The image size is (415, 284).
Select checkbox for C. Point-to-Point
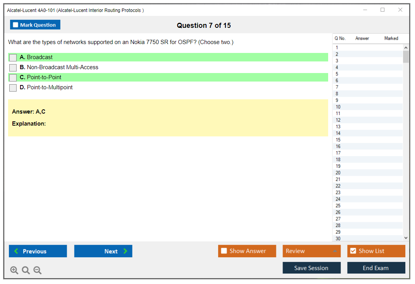(13, 78)
